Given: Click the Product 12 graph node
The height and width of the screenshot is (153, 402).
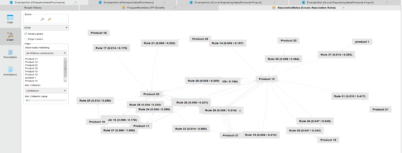Looking at the screenshot, I should [x=266, y=79].
